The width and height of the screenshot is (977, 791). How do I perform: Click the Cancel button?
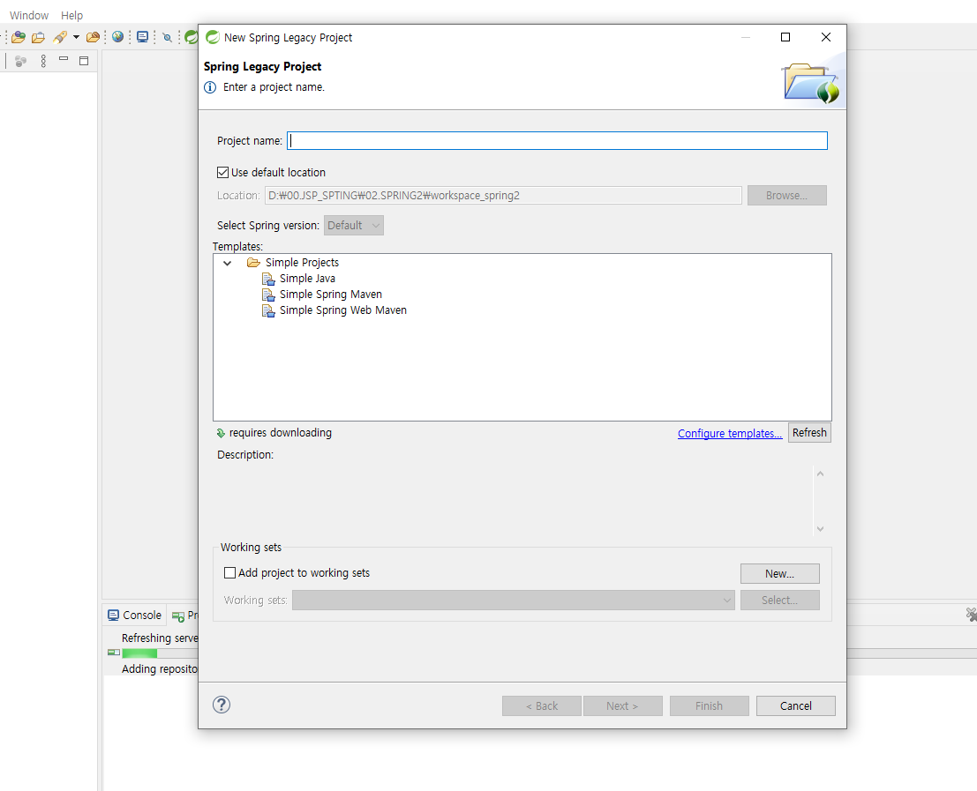[796, 705]
